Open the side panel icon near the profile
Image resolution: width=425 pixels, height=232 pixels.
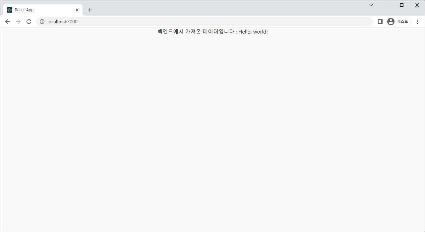pos(380,21)
